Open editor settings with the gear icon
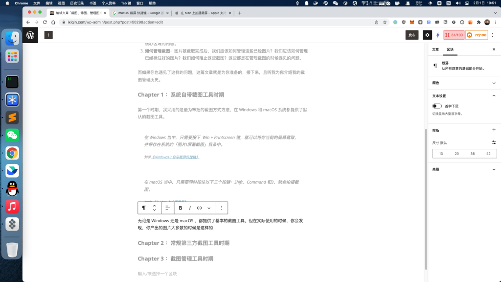 (427, 35)
